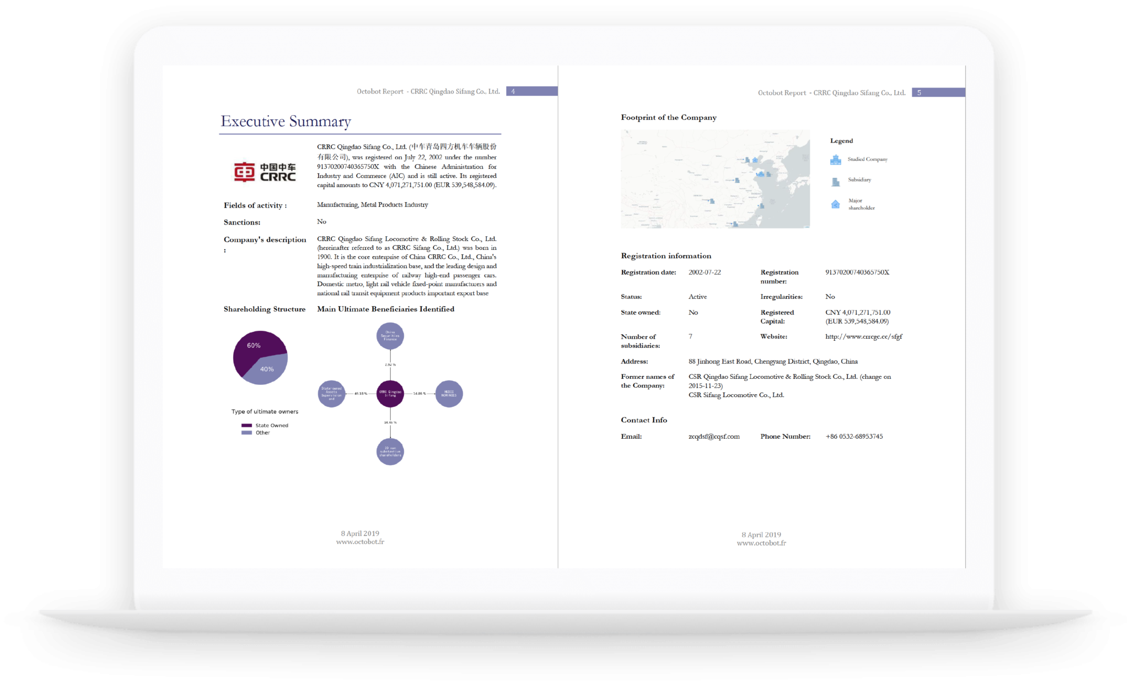
Task: Click the map Legend title
Action: tap(841, 141)
